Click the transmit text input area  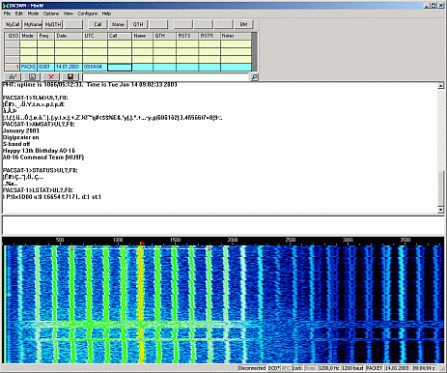tap(223, 225)
